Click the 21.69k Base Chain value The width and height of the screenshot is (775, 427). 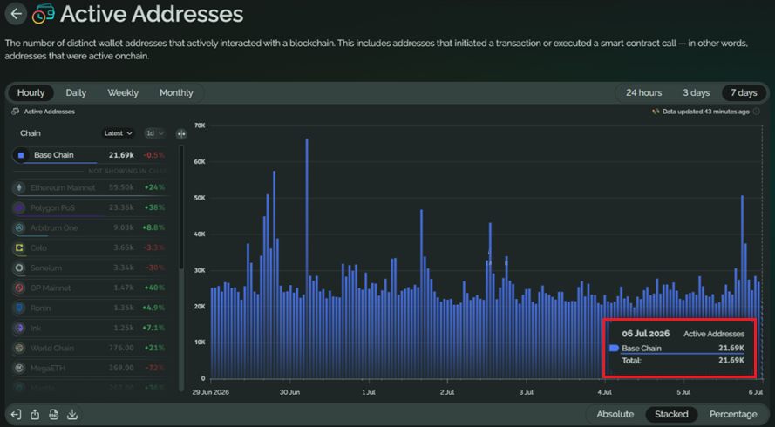coord(121,155)
